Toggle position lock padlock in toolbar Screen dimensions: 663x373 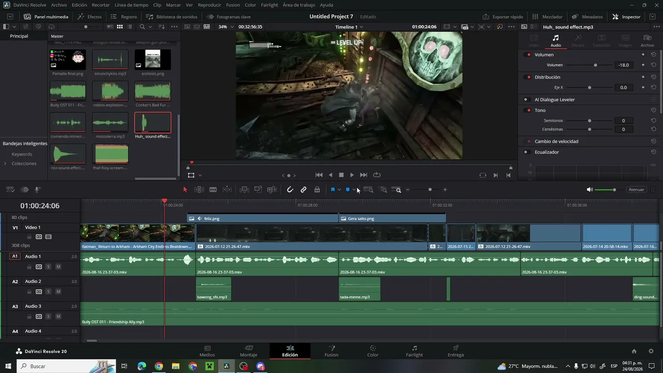317,190
